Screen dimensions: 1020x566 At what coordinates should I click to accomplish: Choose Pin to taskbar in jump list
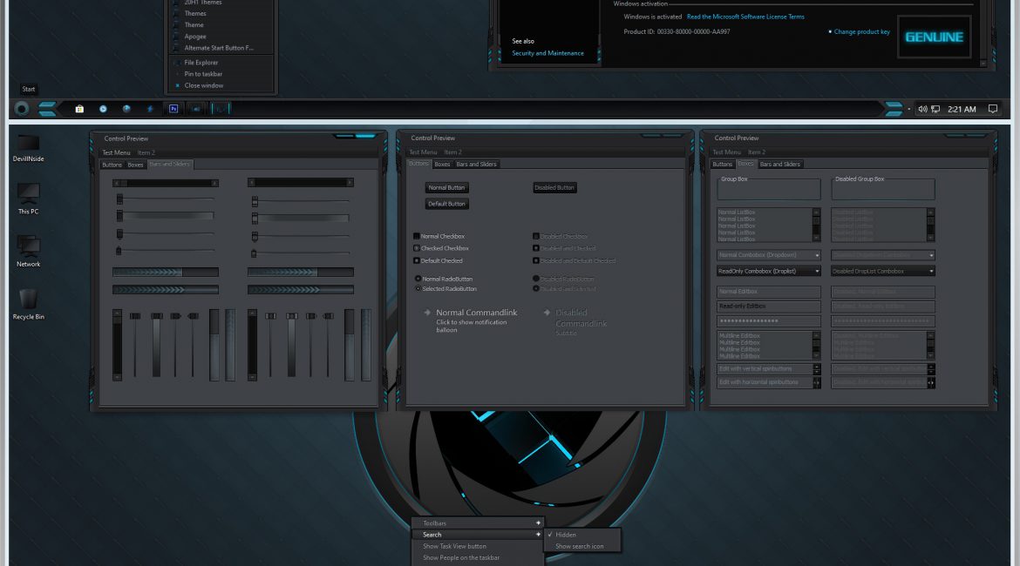(203, 74)
